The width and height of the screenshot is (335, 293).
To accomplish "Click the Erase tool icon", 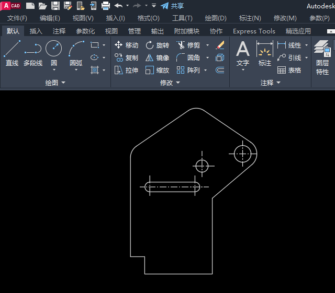I will pyautogui.click(x=220, y=45).
